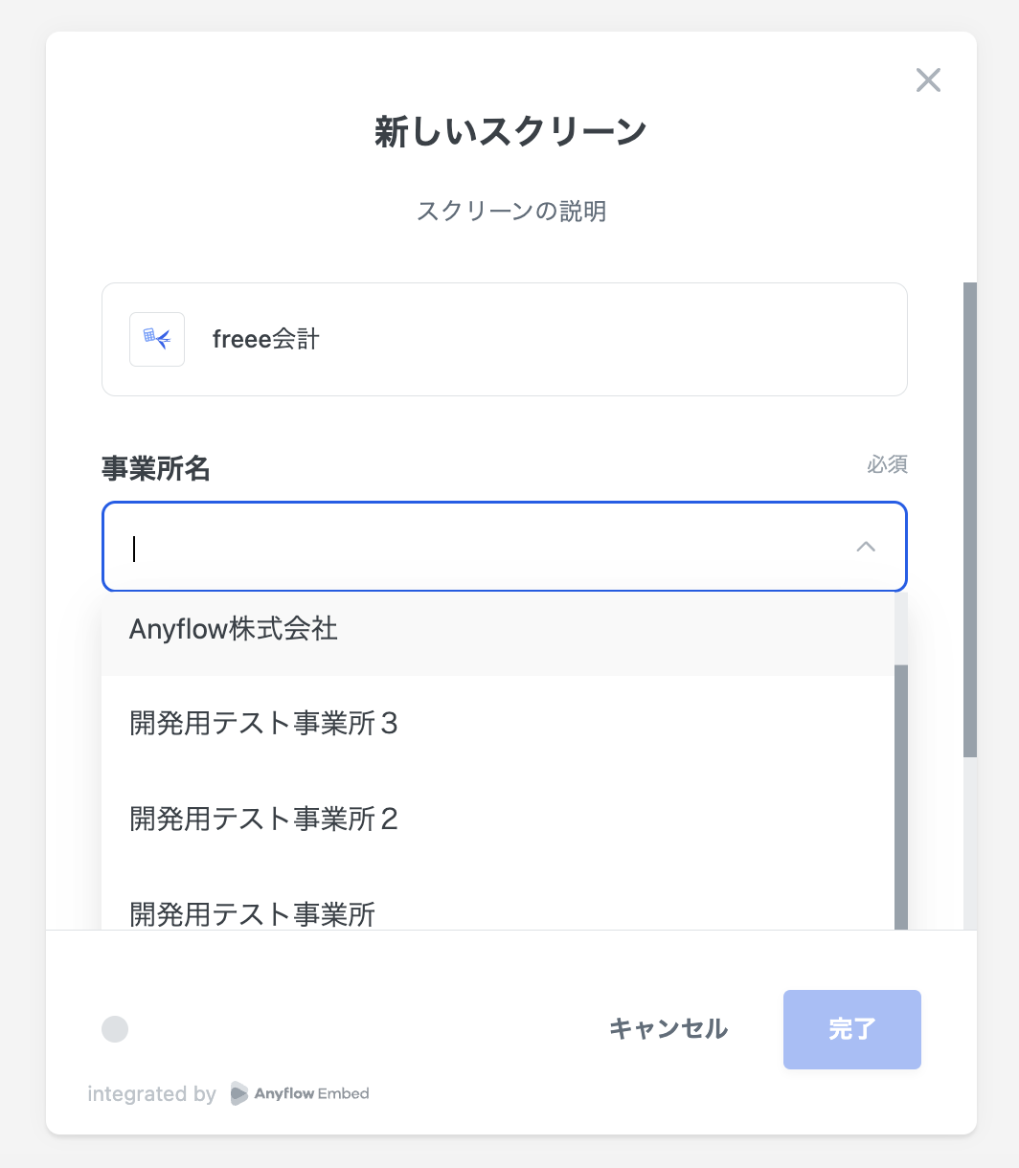Image resolution: width=1019 pixels, height=1168 pixels.
Task: Choose 開発用テスト事業所３ option
Action: pyautogui.click(x=263, y=723)
